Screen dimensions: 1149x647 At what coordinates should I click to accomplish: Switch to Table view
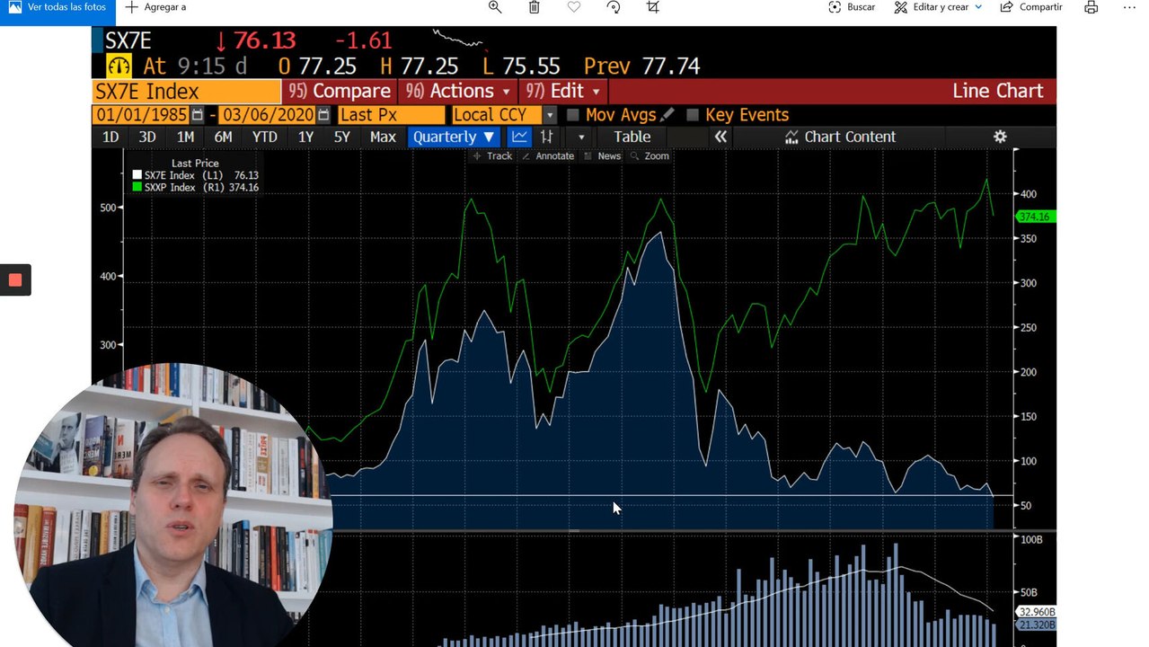(x=632, y=137)
